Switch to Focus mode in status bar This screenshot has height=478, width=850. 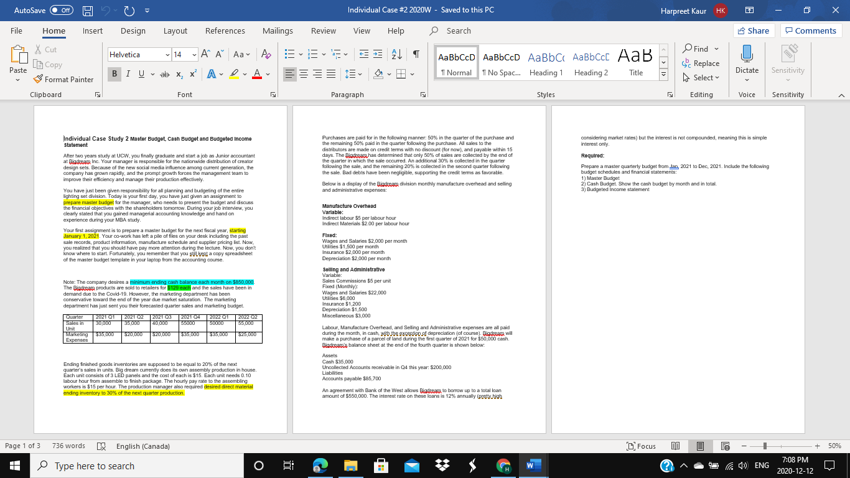click(642, 446)
